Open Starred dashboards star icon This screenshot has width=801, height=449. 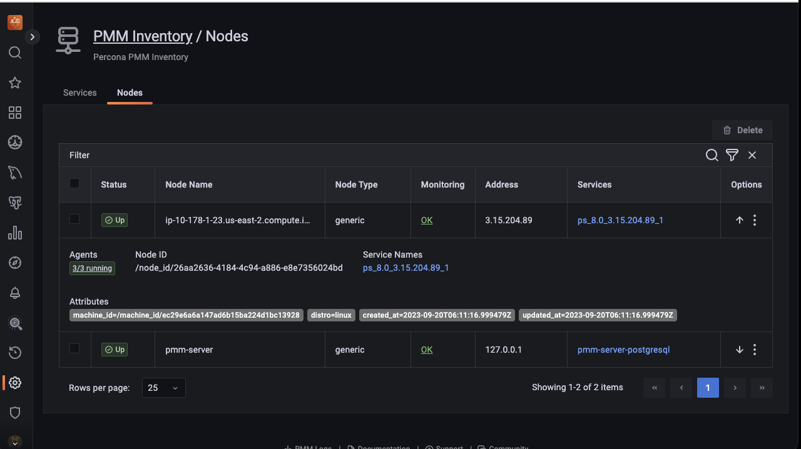[x=15, y=83]
